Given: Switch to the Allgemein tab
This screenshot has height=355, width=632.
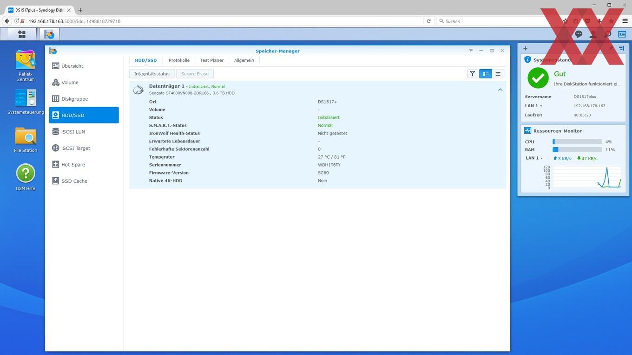Looking at the screenshot, I should [x=244, y=60].
